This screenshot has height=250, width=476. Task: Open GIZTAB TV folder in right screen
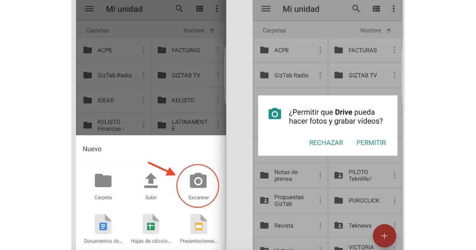click(x=365, y=75)
